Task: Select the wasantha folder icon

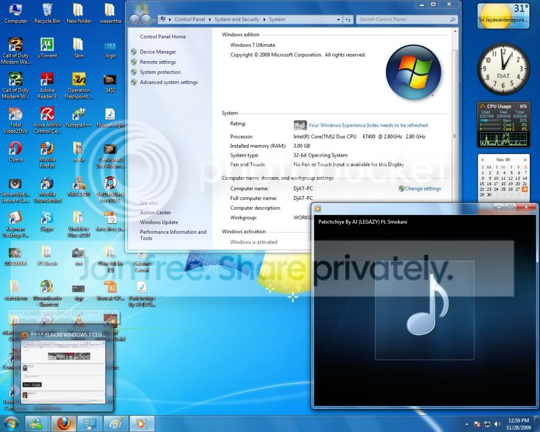Action: pyautogui.click(x=110, y=14)
